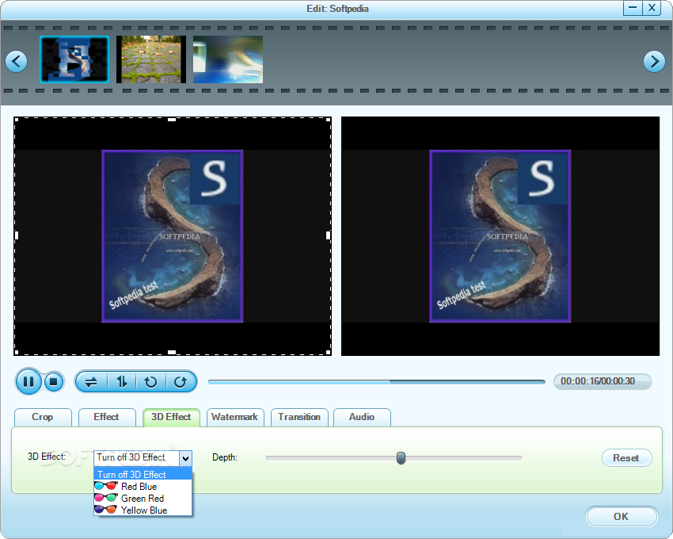Choose Red Blue 3D glasses option
This screenshot has width=673, height=539.
point(143,486)
